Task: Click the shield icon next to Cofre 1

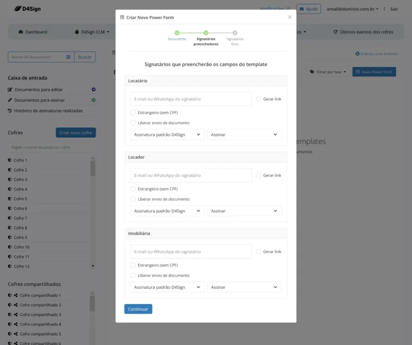Action: [10, 160]
